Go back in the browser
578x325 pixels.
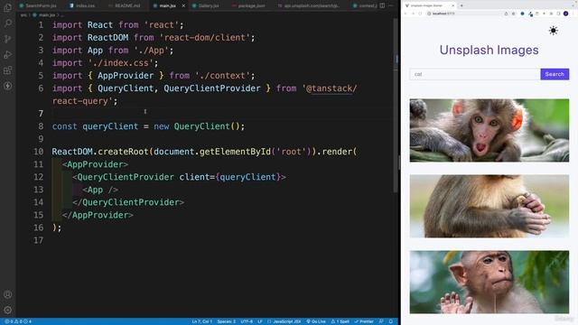[406, 14]
